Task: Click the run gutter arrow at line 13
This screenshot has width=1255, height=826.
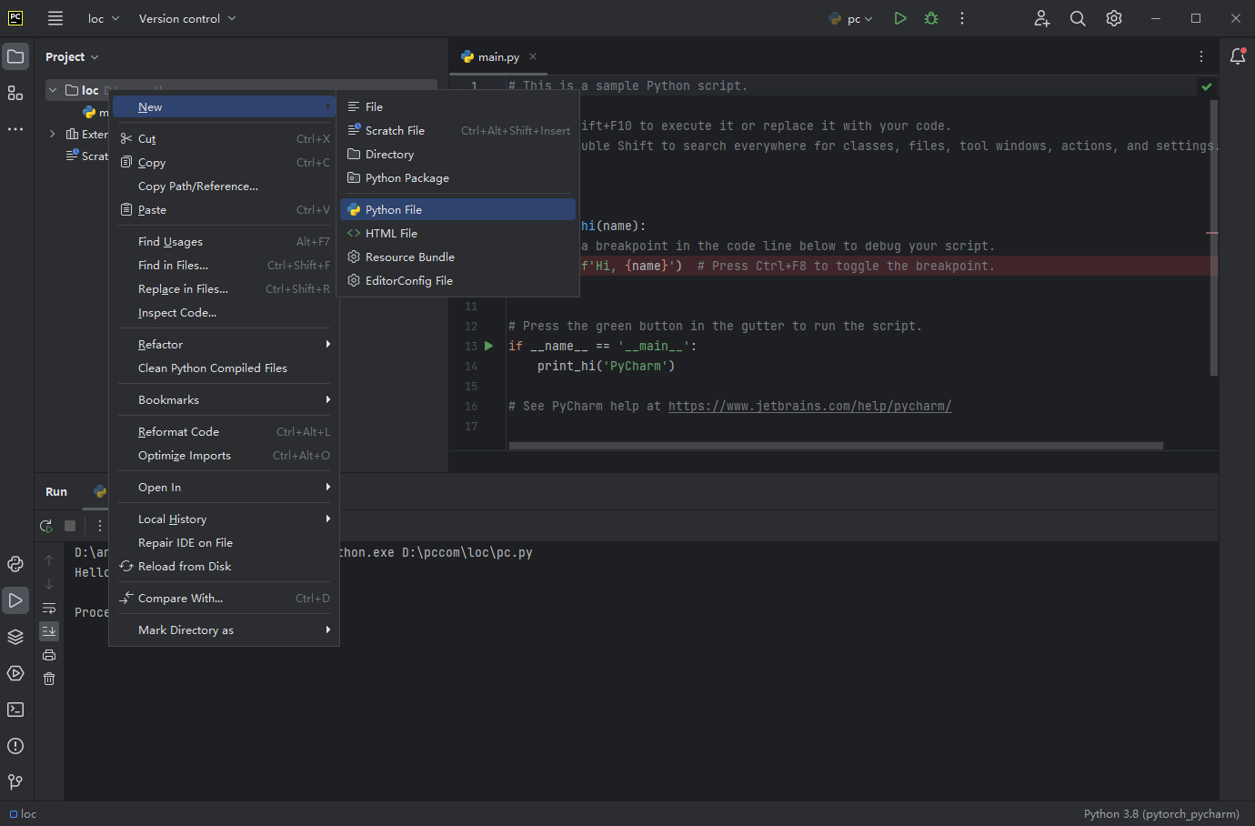Action: [x=489, y=346]
